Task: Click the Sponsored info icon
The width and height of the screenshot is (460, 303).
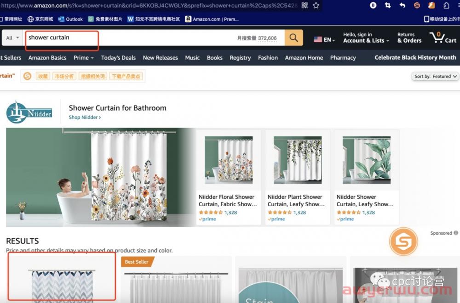Action: click(x=456, y=233)
